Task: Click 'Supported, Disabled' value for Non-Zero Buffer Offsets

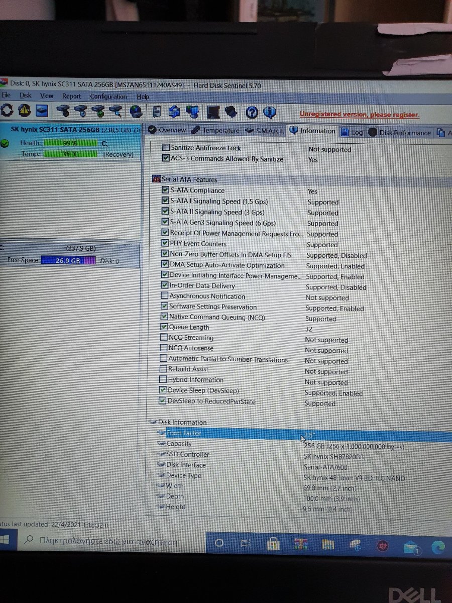Action: click(336, 256)
